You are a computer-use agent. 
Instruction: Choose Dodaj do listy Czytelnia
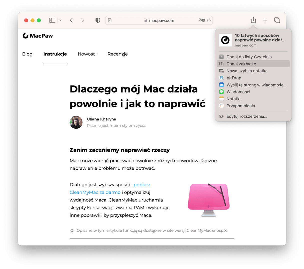tap(253, 57)
